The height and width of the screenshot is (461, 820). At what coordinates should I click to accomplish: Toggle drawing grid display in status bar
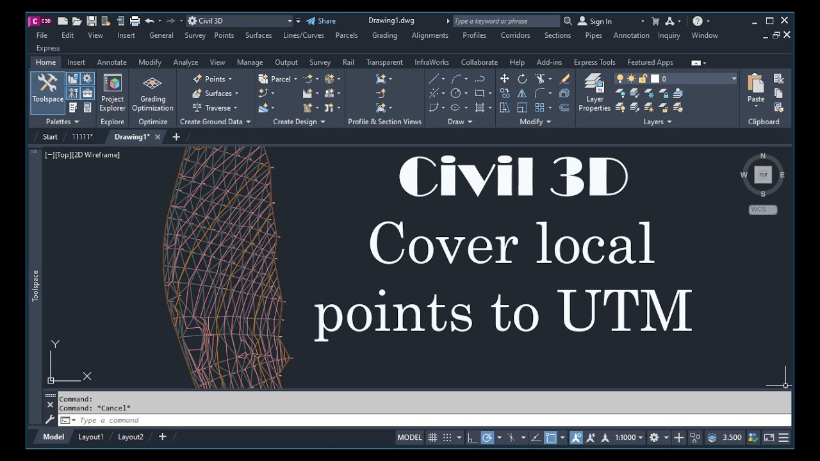point(432,437)
